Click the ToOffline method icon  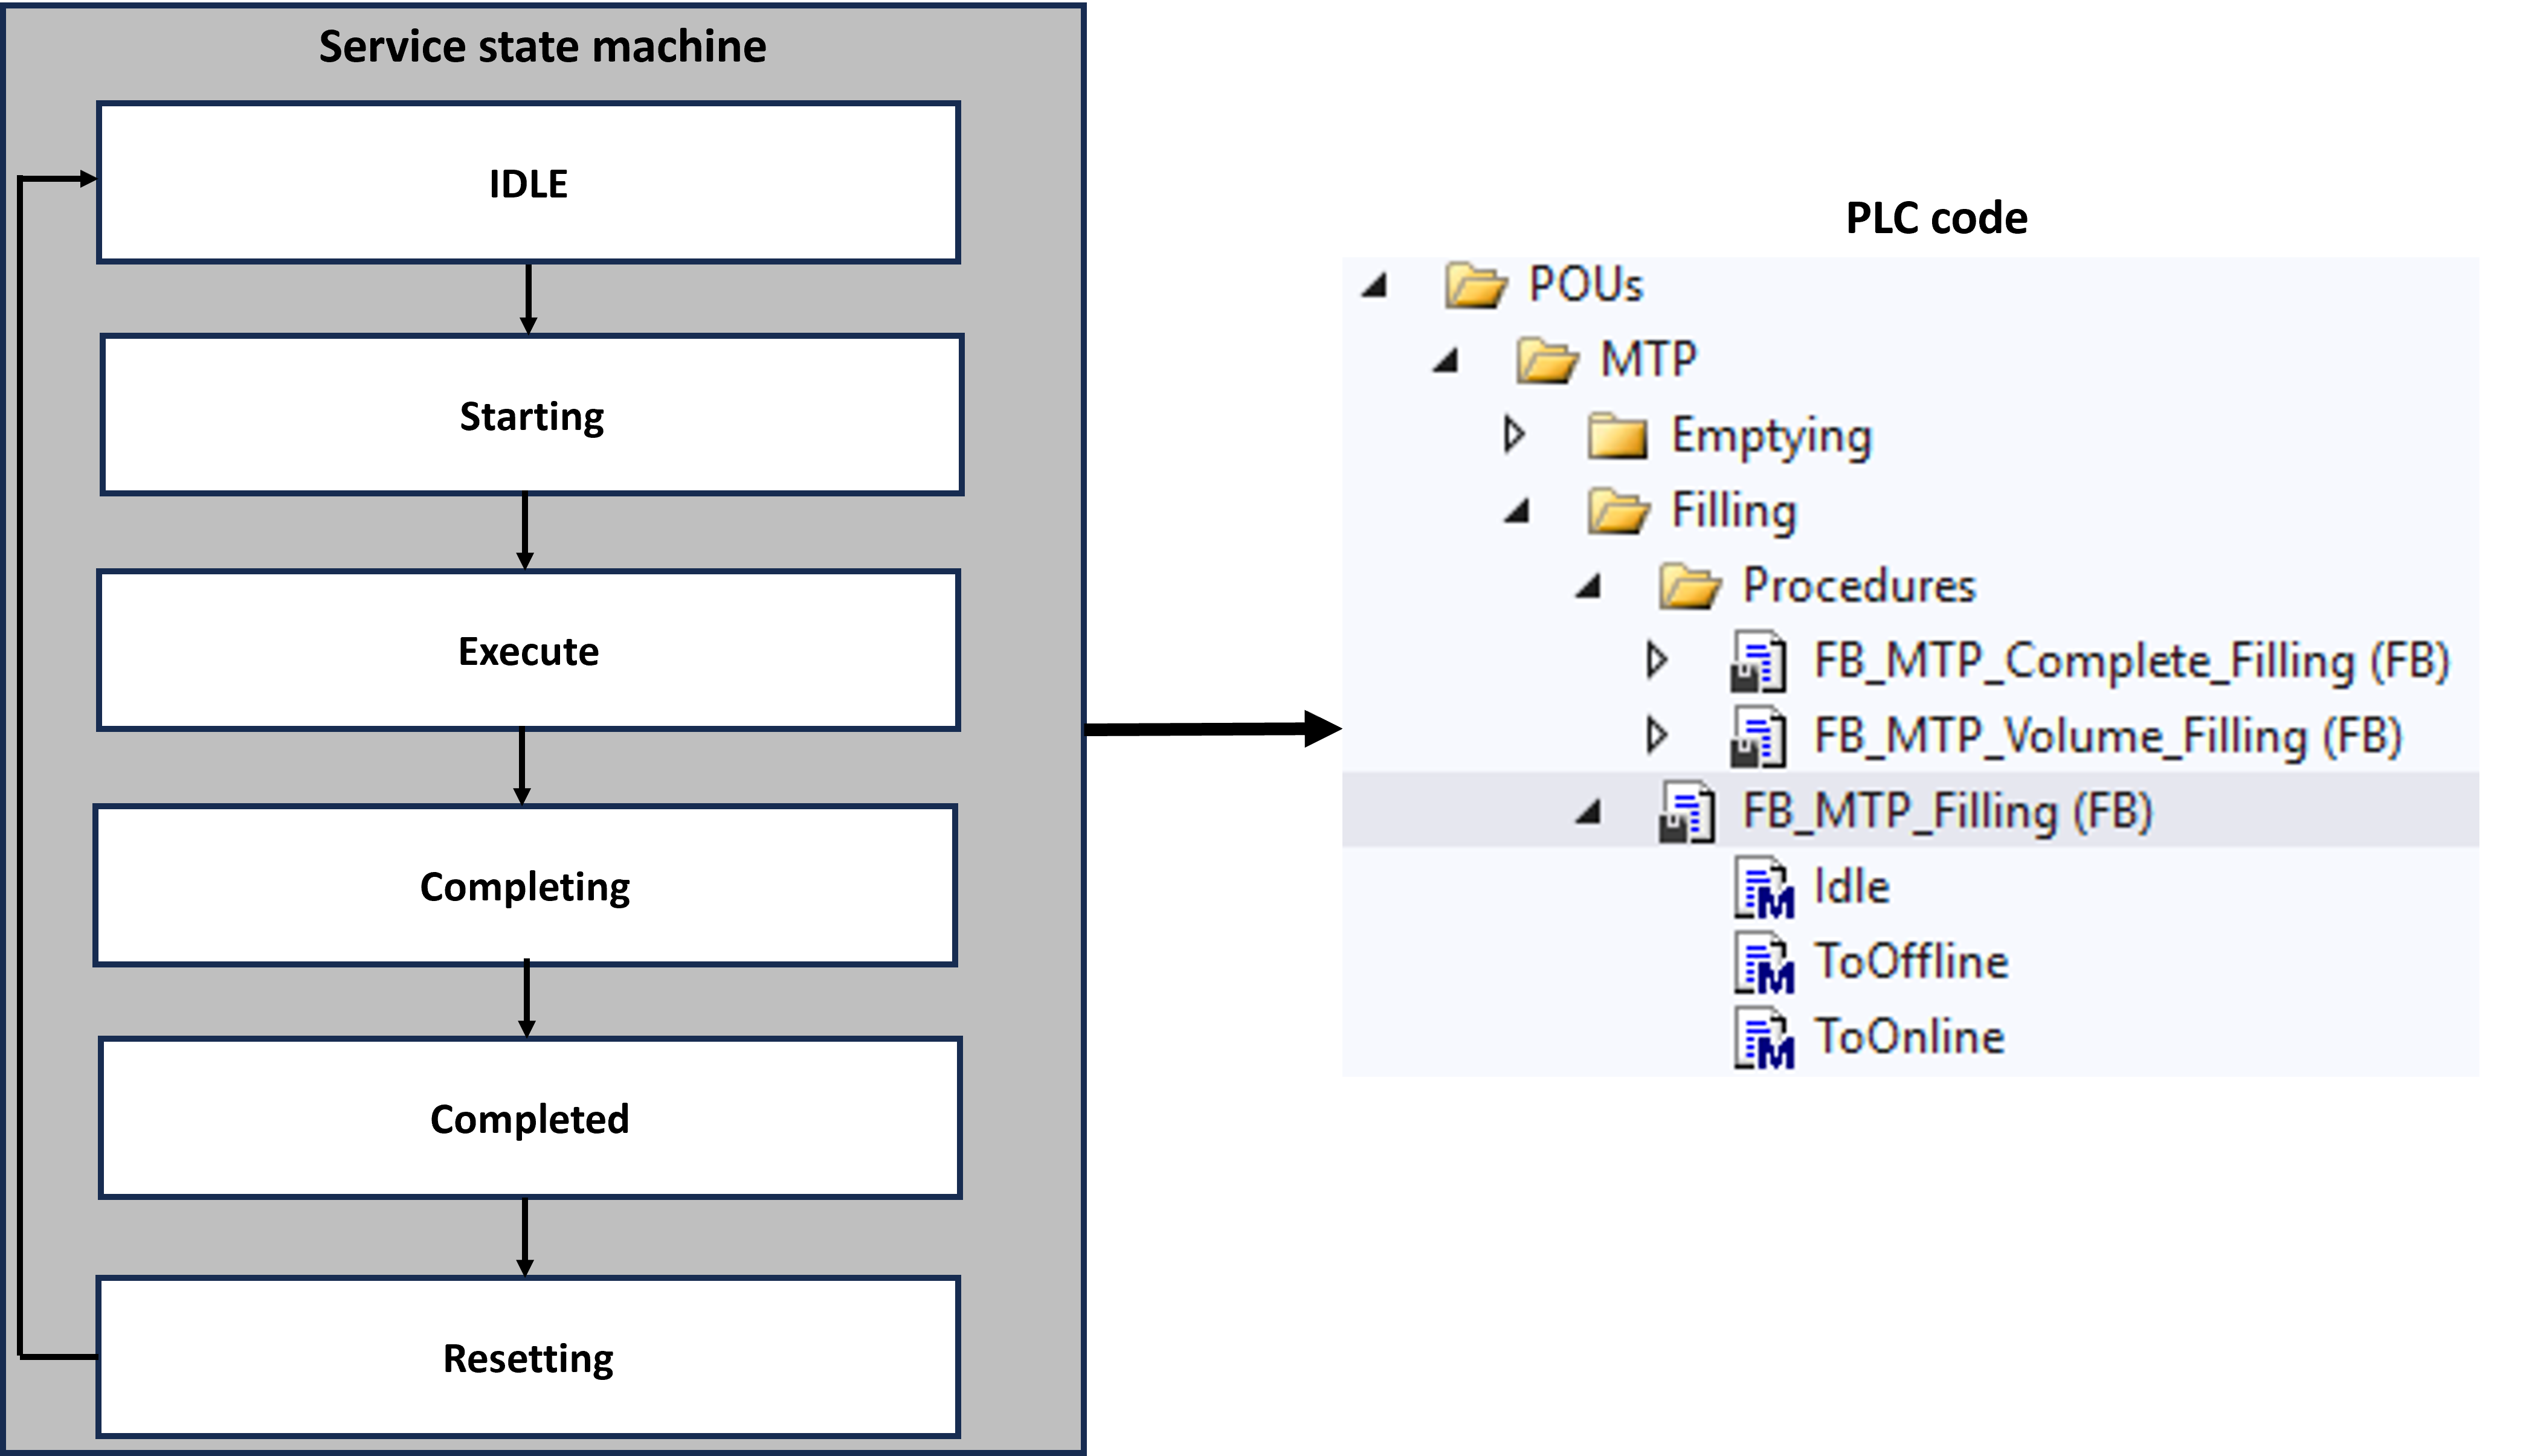(1764, 963)
